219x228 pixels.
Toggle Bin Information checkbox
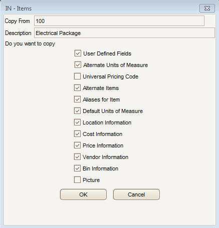[77, 168]
